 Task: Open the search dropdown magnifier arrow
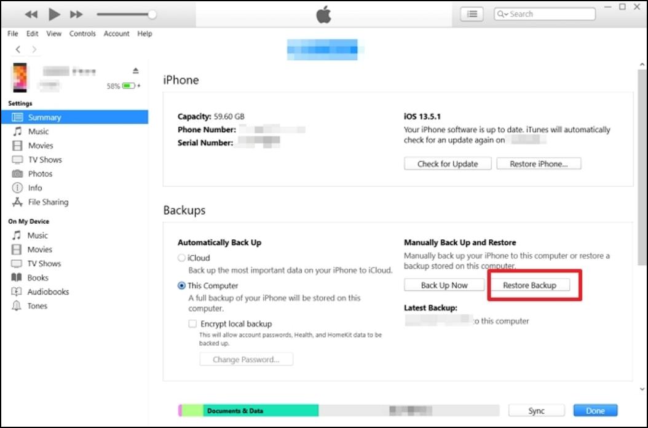coord(503,14)
